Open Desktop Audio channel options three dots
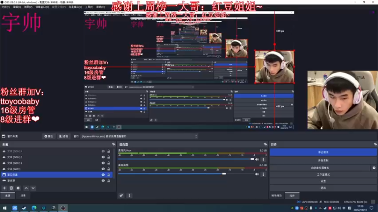The image size is (378, 212). (x=263, y=174)
